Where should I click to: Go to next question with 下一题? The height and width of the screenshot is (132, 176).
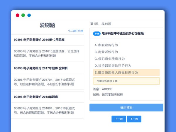tap(134, 119)
